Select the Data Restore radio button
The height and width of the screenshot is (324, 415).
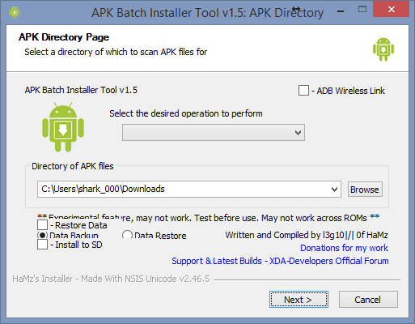tap(127, 235)
